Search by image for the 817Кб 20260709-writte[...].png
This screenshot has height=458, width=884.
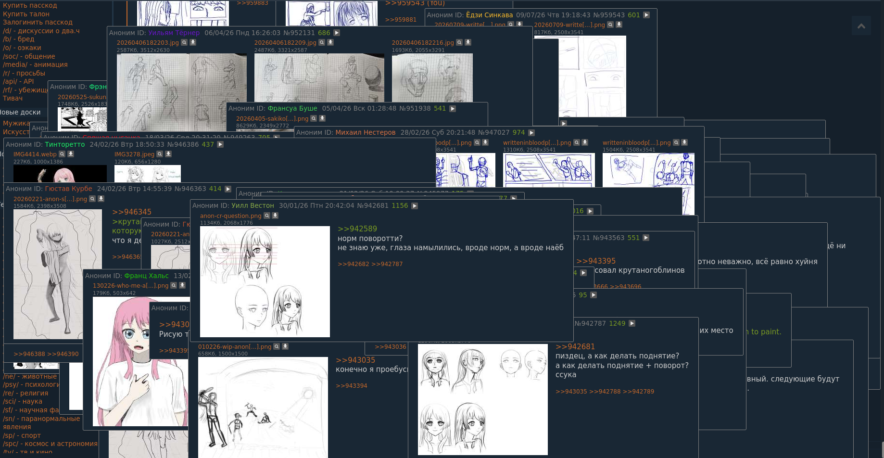610,25
